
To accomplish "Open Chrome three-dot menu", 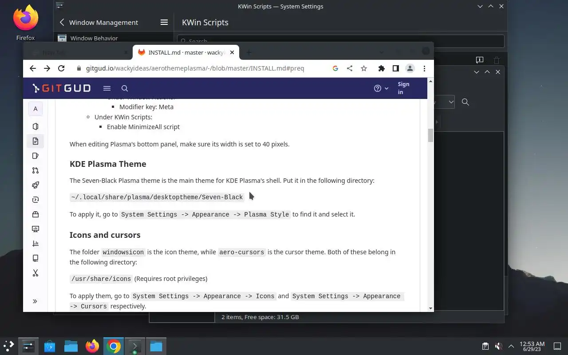I will pyautogui.click(x=424, y=68).
